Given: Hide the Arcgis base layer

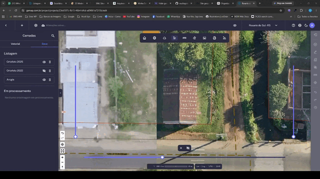Looking at the screenshot, I should 44,80.
